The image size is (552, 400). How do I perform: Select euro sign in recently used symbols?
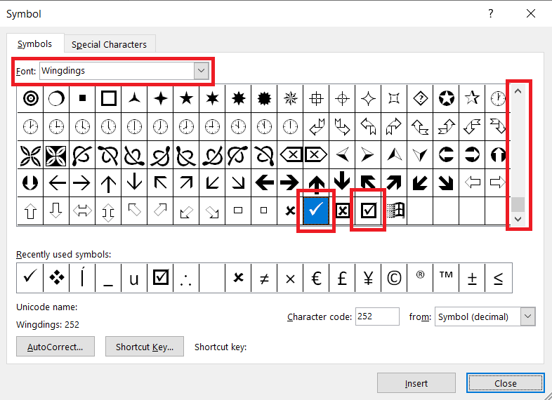316,278
